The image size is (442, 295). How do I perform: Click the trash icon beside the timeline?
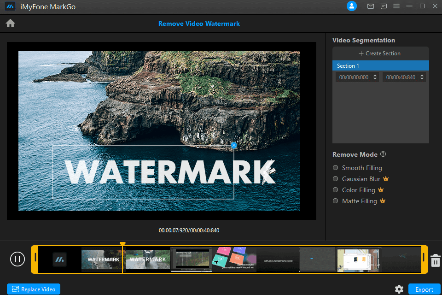[435, 260]
